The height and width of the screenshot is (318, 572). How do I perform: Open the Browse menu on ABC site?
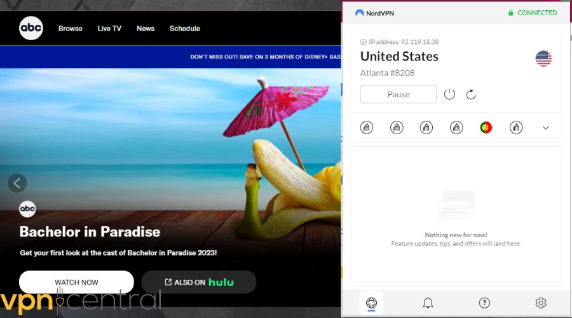(x=71, y=29)
